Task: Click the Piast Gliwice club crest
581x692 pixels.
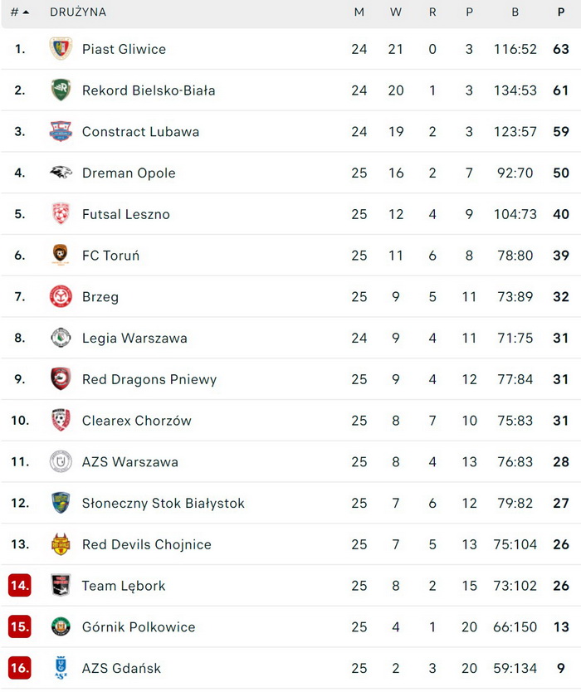Action: 61,49
